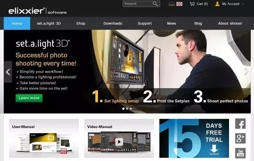Click the set.a.light 3D hero title
254x161 pixels.
point(43,43)
